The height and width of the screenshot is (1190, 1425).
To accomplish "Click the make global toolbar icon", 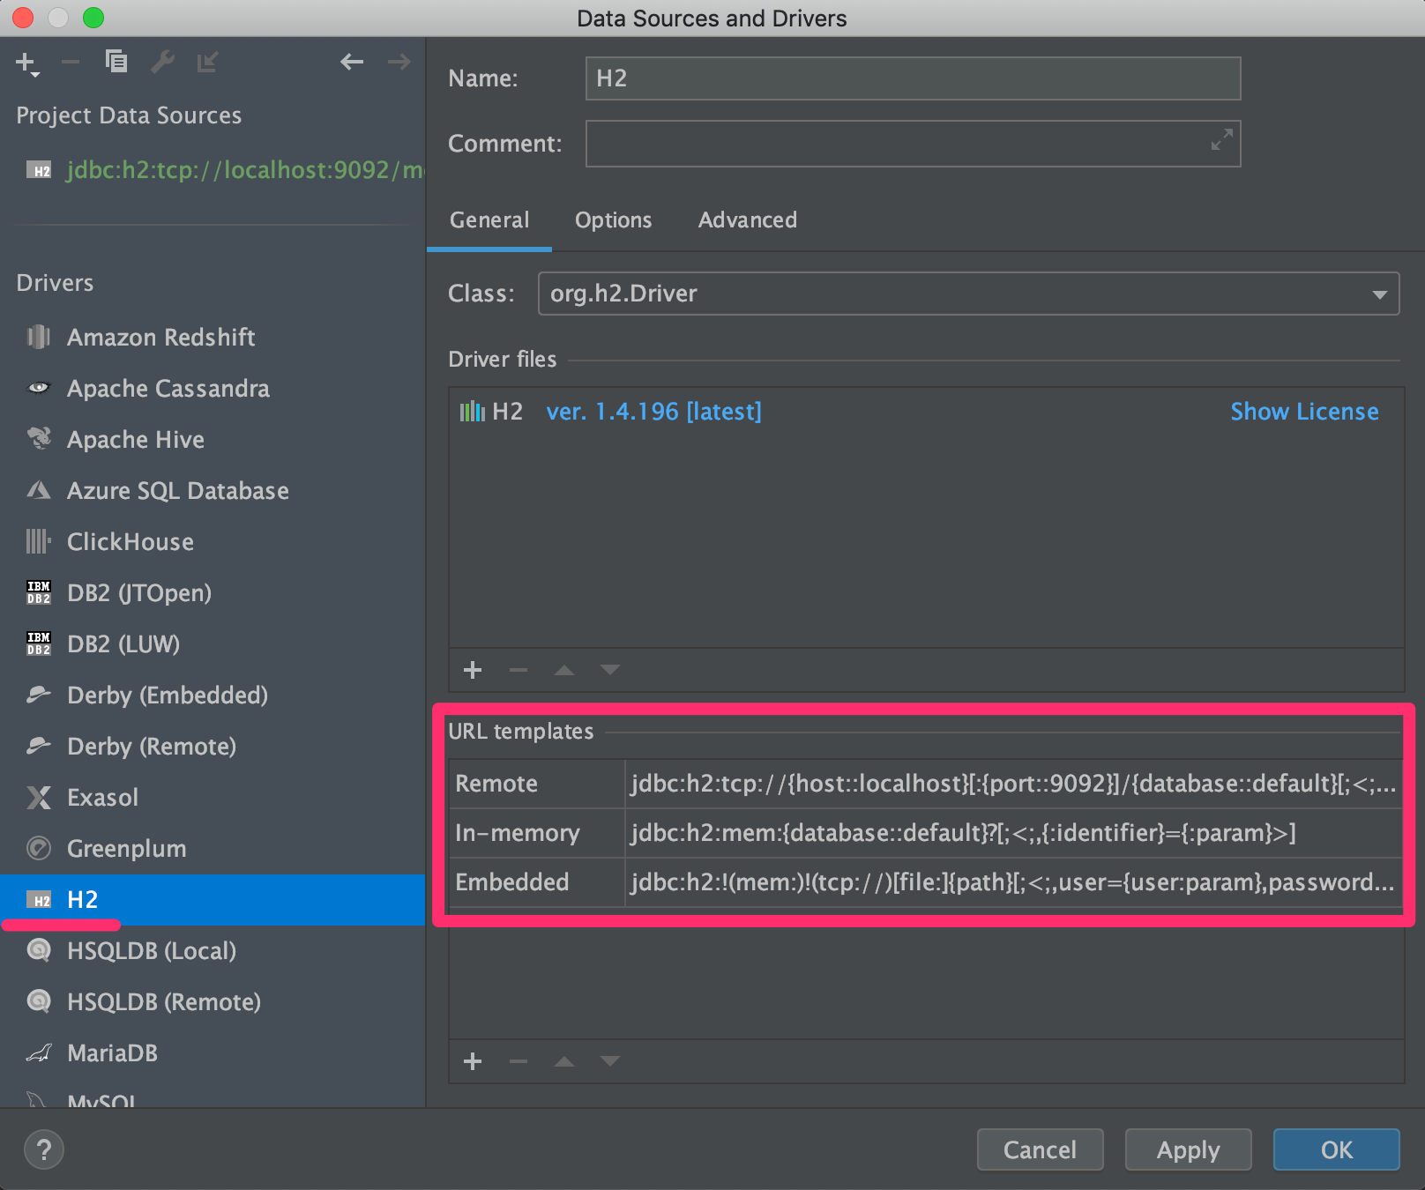I will tap(208, 62).
